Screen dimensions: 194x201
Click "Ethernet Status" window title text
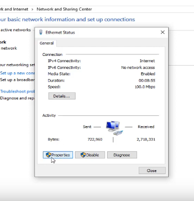click(60, 33)
